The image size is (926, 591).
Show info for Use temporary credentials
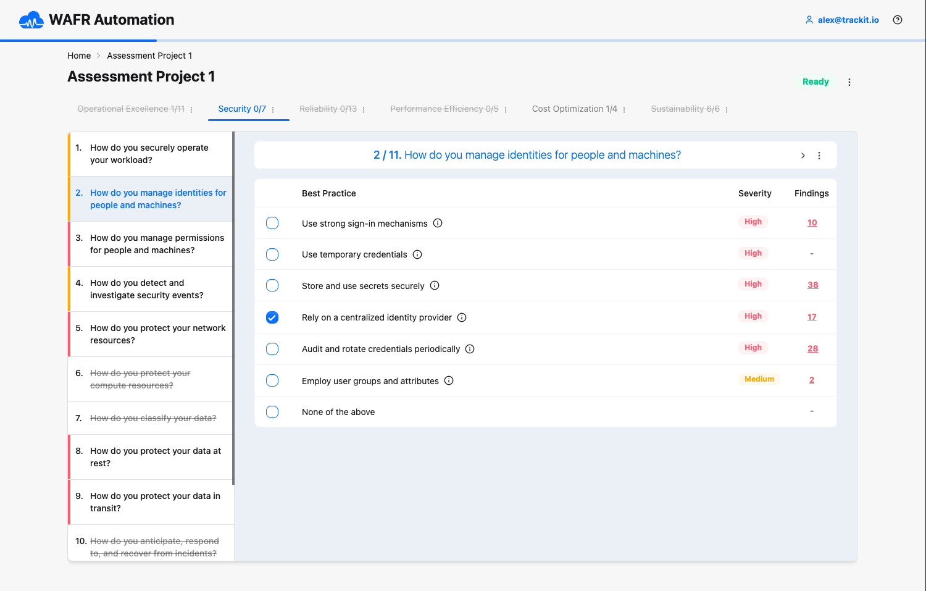coord(417,254)
